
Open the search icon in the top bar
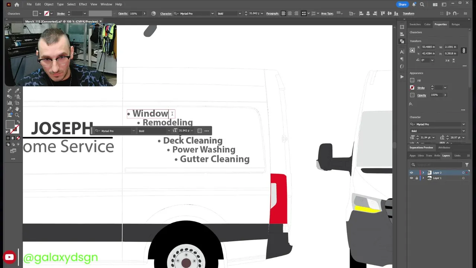pos(422,4)
